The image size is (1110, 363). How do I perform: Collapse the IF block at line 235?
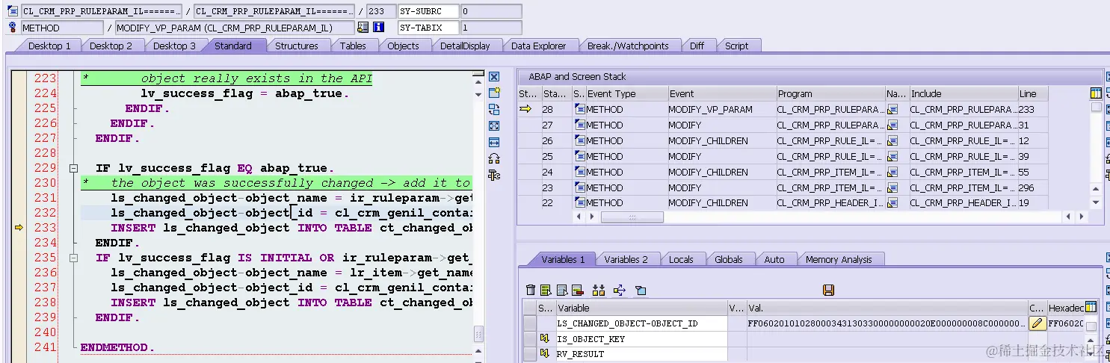pyautogui.click(x=73, y=258)
